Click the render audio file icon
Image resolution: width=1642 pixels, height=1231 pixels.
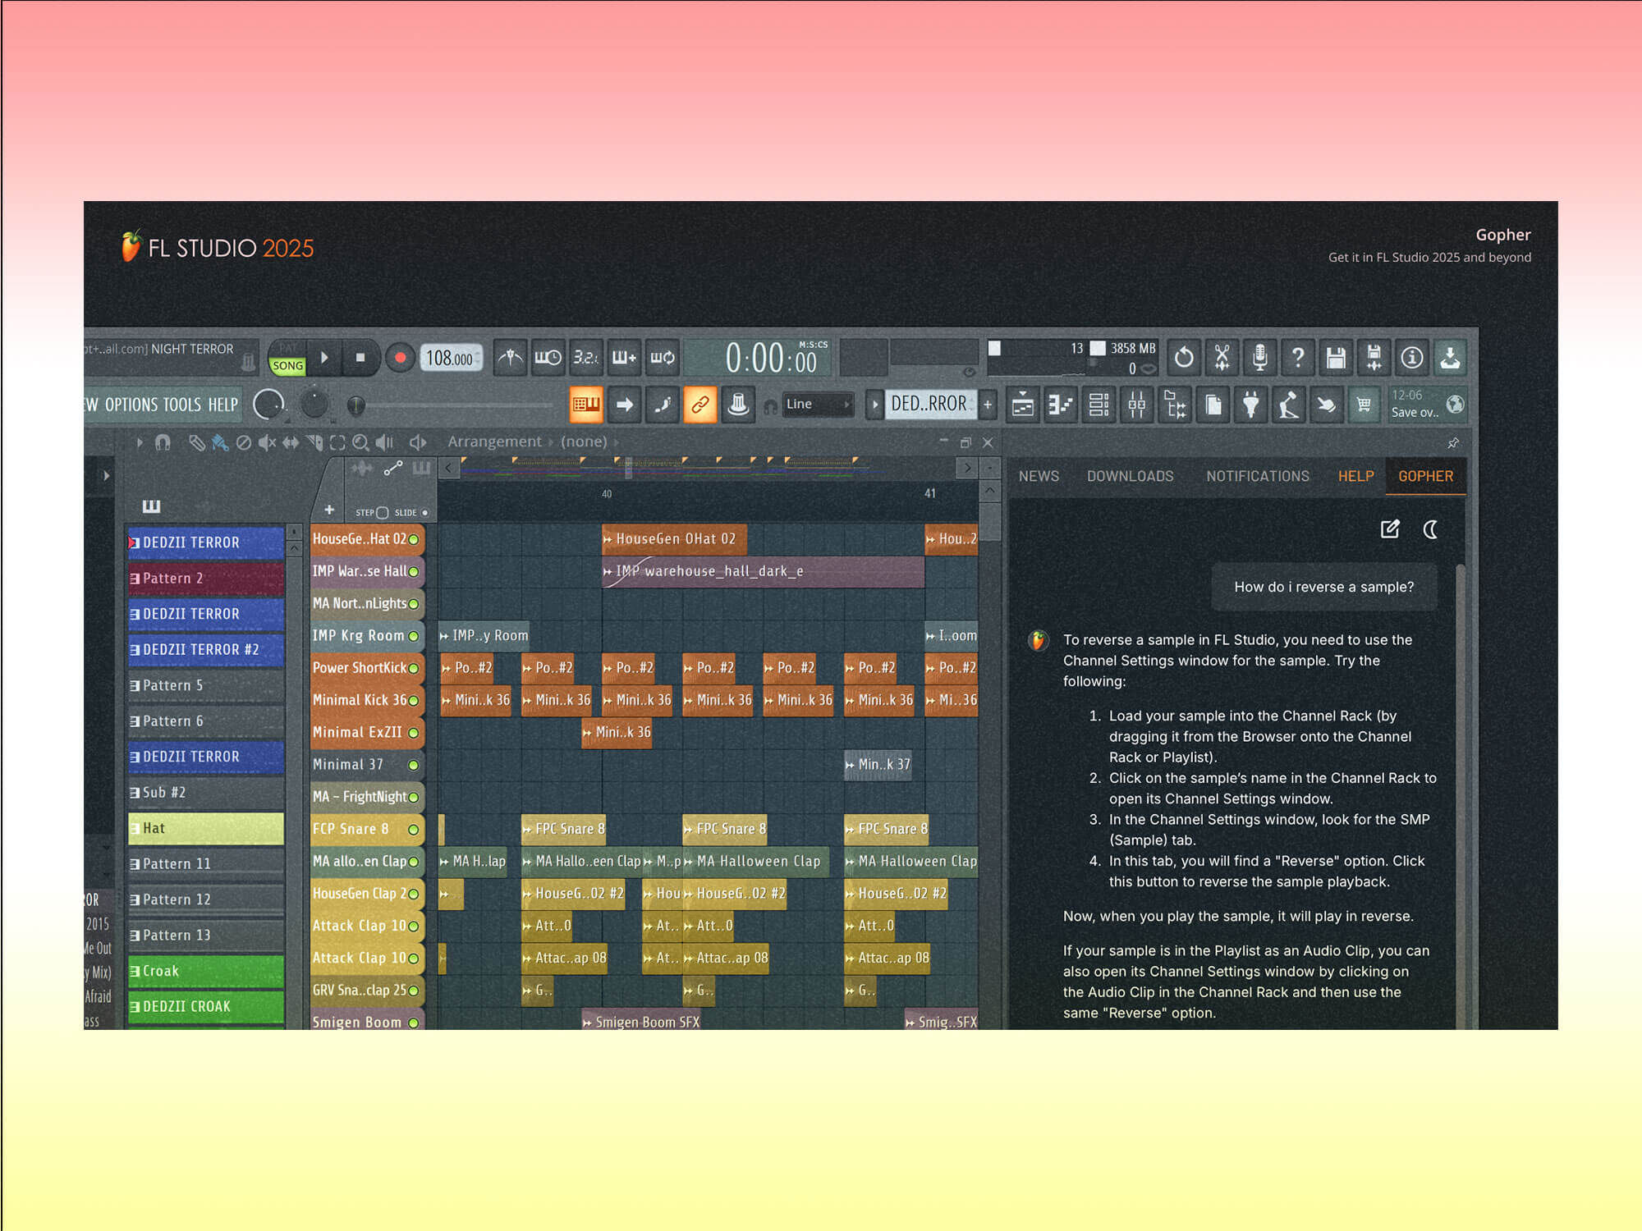[x=1374, y=358]
